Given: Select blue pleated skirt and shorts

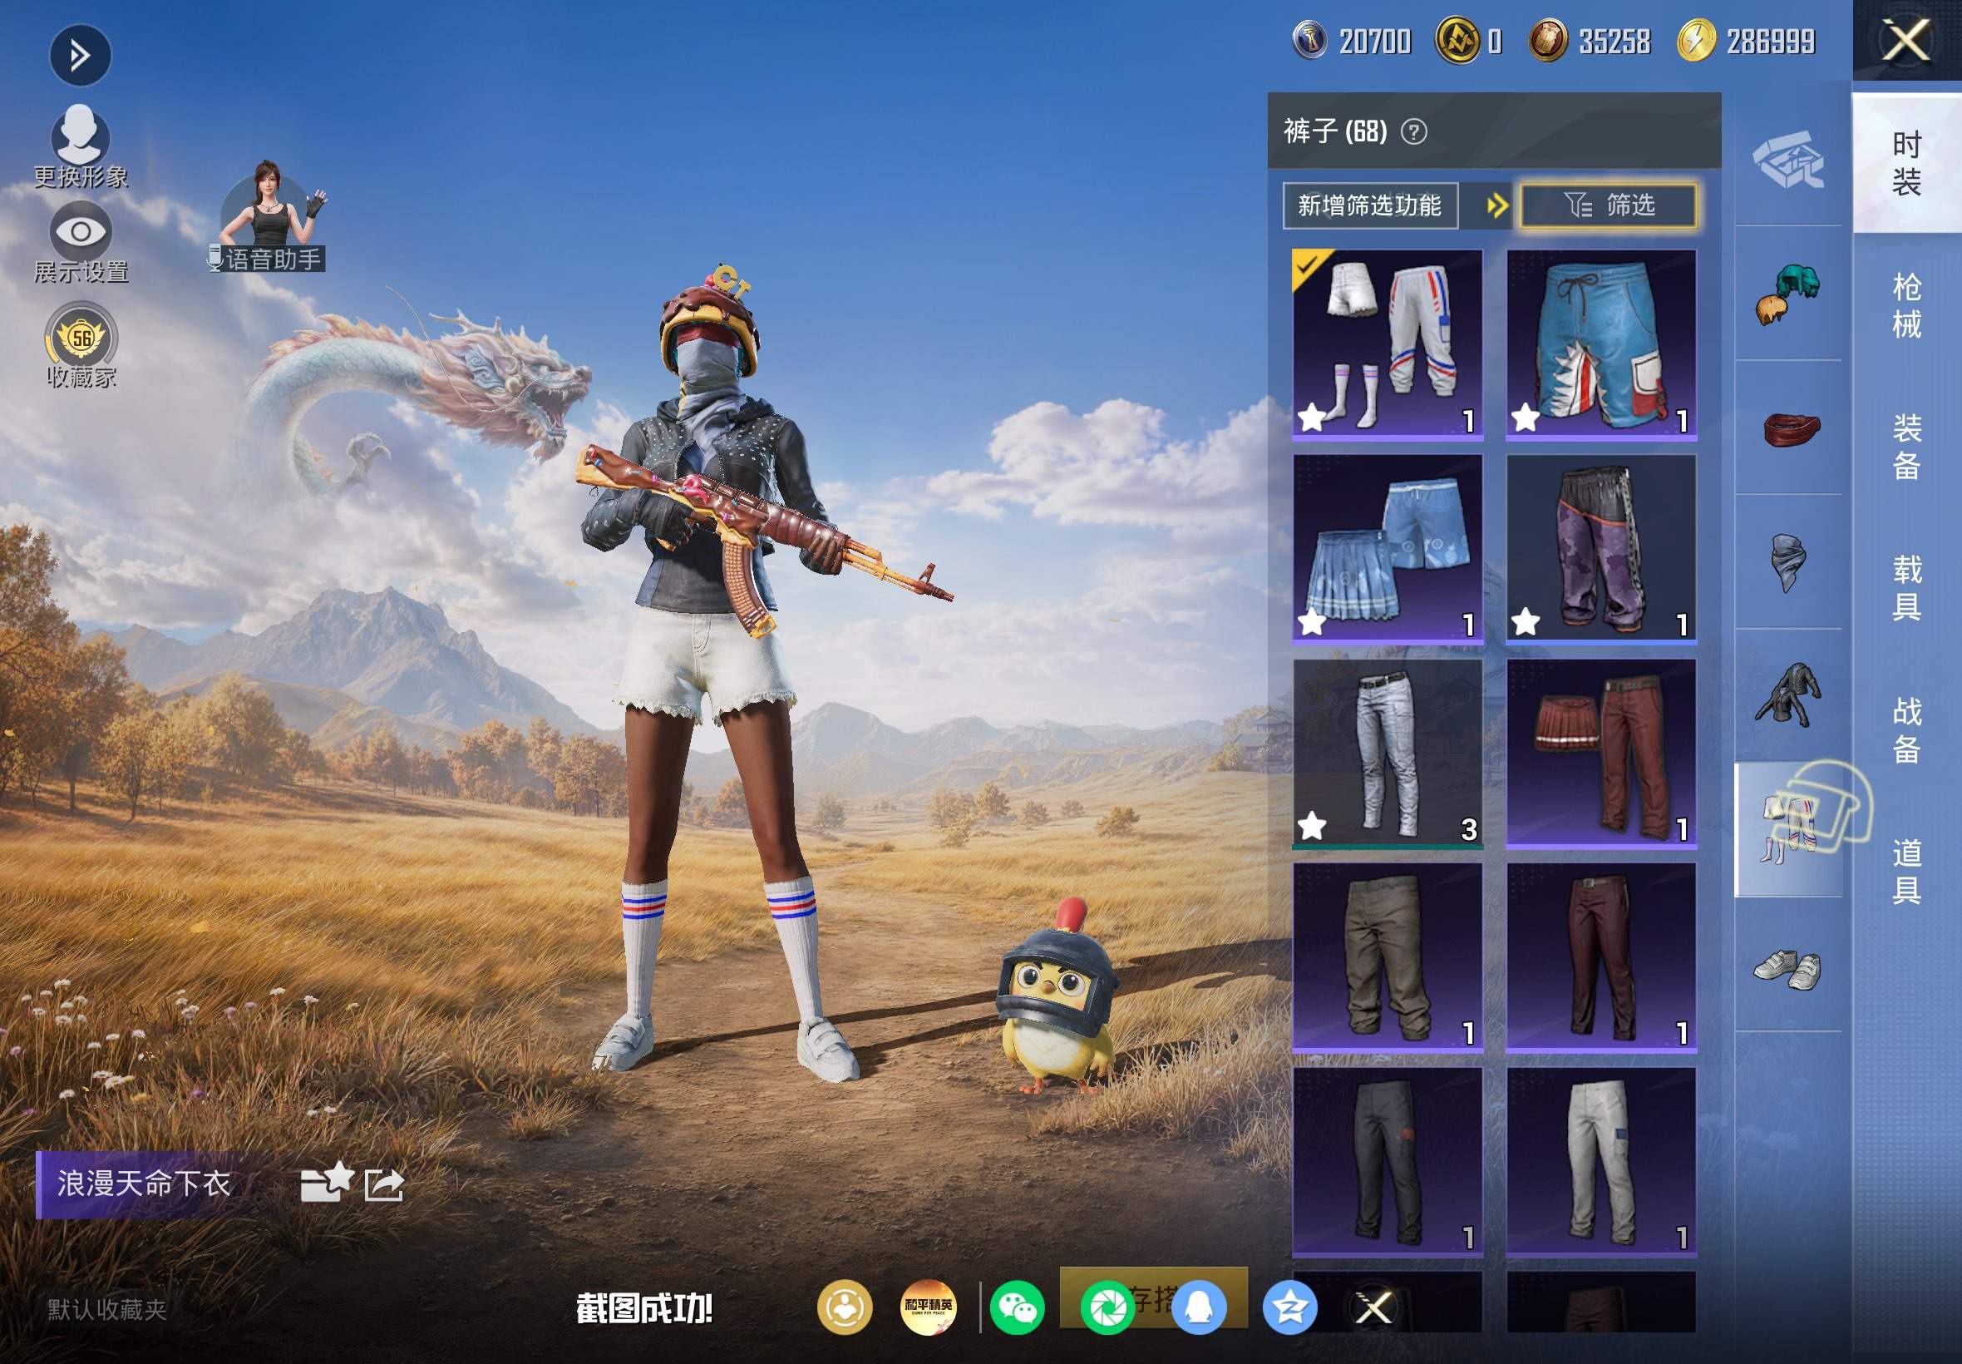Looking at the screenshot, I should 1388,549.
